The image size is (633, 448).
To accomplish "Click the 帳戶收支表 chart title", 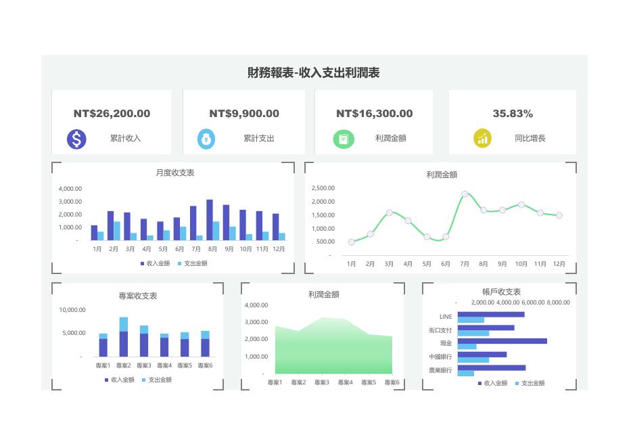I will click(501, 292).
